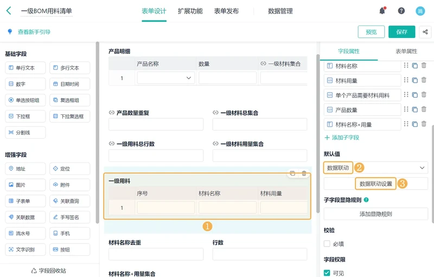Click the 保存 button
This screenshot has height=277, width=434.
click(x=401, y=32)
